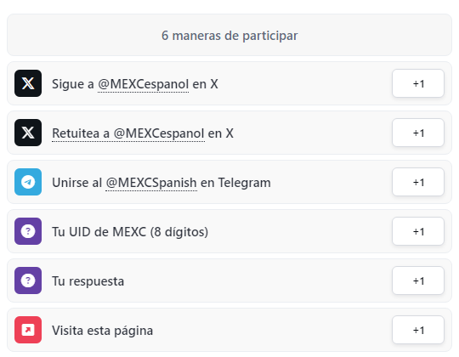The image size is (459, 357).
Task: Click the Telegram icon for @MEXCSpanish
Action: pyautogui.click(x=28, y=182)
